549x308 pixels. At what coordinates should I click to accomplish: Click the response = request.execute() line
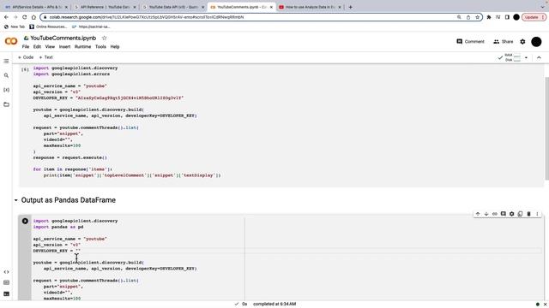tap(70, 157)
